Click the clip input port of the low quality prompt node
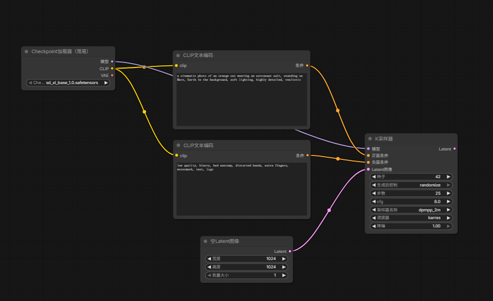Screen dimensions: 493x301 [x=177, y=155]
